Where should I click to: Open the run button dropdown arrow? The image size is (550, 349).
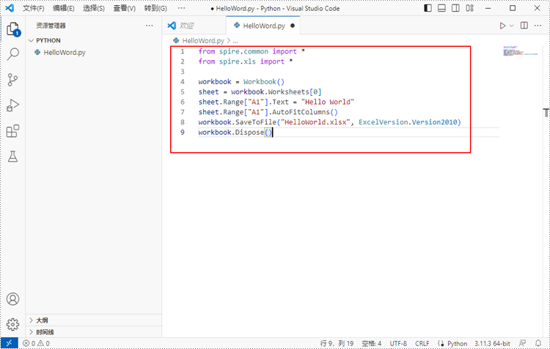click(x=511, y=26)
